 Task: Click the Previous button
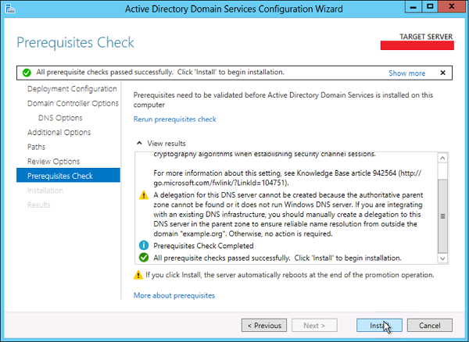point(264,326)
